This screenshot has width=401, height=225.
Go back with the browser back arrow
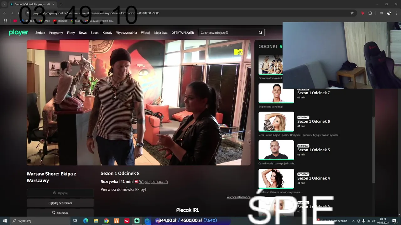click(x=4, y=13)
